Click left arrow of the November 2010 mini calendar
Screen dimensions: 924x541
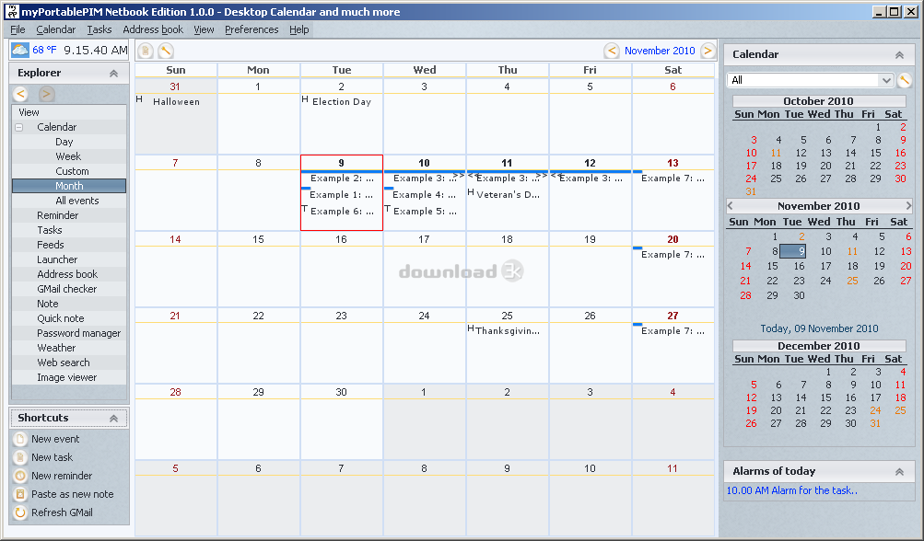coord(731,206)
